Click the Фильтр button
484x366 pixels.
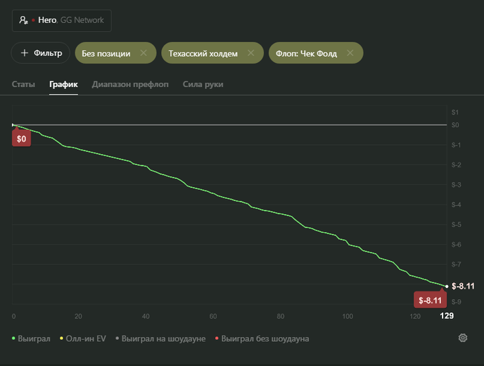[x=41, y=53]
